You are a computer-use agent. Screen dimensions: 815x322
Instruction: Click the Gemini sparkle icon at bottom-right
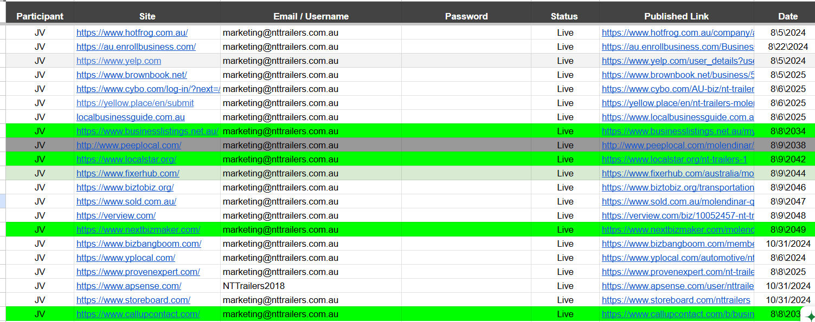[811, 317]
